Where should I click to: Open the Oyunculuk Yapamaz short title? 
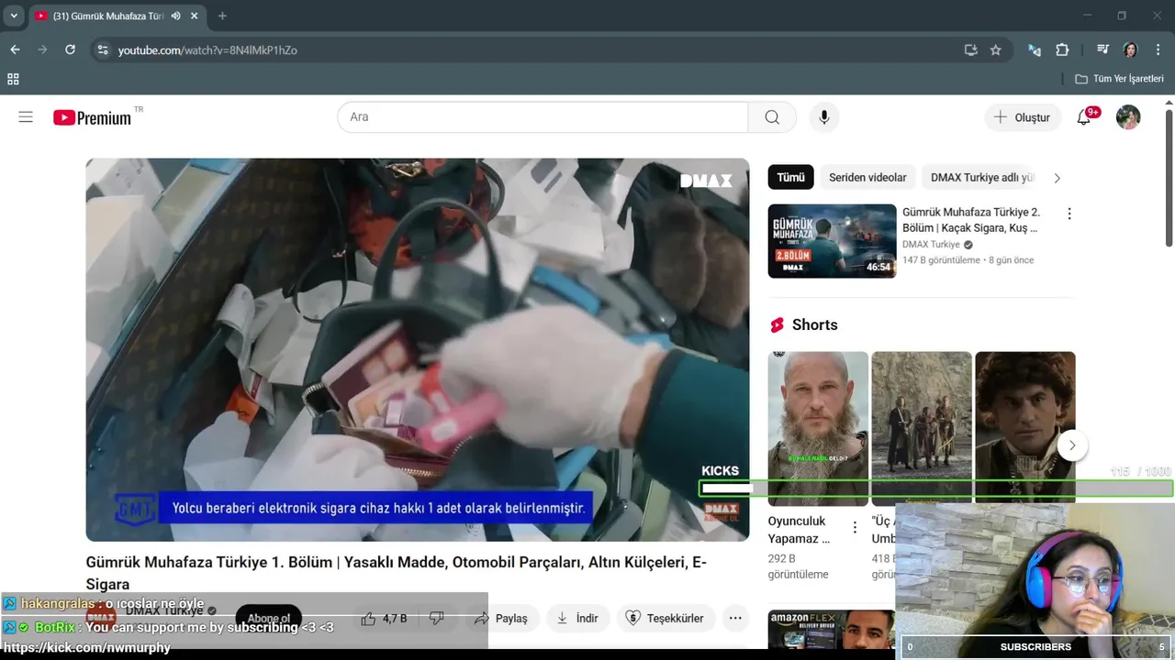799,530
